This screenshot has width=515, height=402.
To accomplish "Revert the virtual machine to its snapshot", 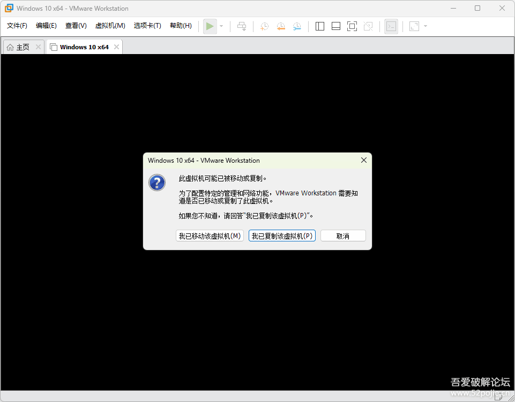I will click(x=281, y=26).
